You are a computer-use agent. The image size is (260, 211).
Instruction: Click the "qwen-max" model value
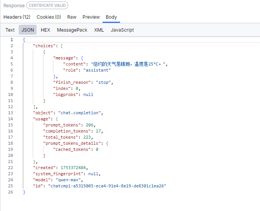(x=68, y=180)
